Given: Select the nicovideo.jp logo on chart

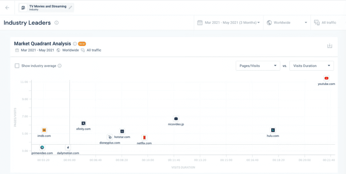Looking at the screenshot, I should (x=176, y=118).
